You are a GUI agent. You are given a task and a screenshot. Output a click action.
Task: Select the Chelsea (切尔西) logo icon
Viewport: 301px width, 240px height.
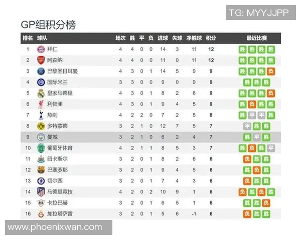click(x=41, y=181)
